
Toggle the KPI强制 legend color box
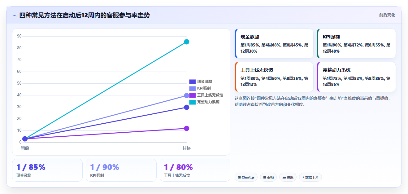pyautogui.click(x=193, y=88)
